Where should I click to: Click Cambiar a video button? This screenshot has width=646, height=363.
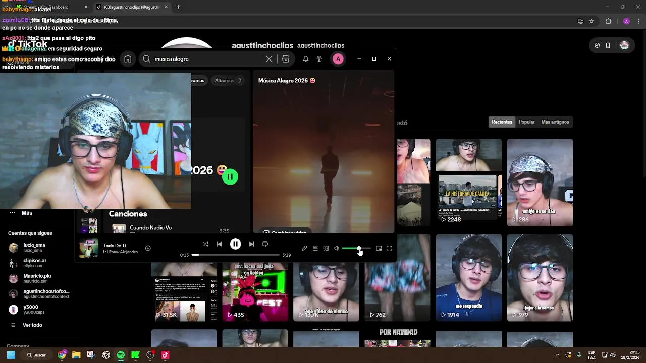285,232
